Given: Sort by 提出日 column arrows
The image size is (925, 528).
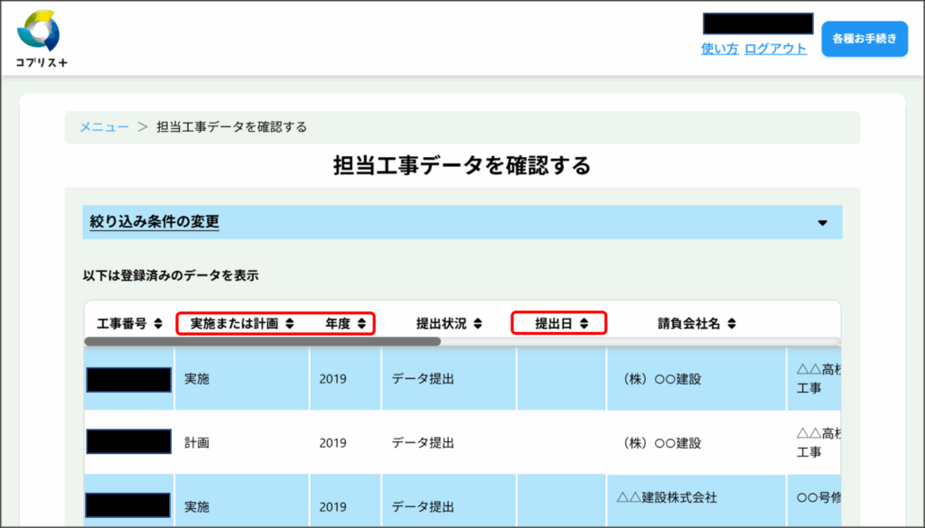Looking at the screenshot, I should [584, 323].
